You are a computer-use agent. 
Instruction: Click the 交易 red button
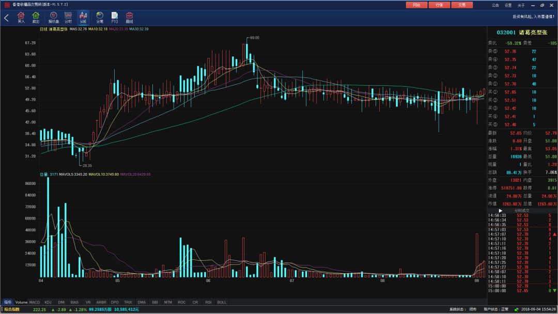tap(462, 5)
